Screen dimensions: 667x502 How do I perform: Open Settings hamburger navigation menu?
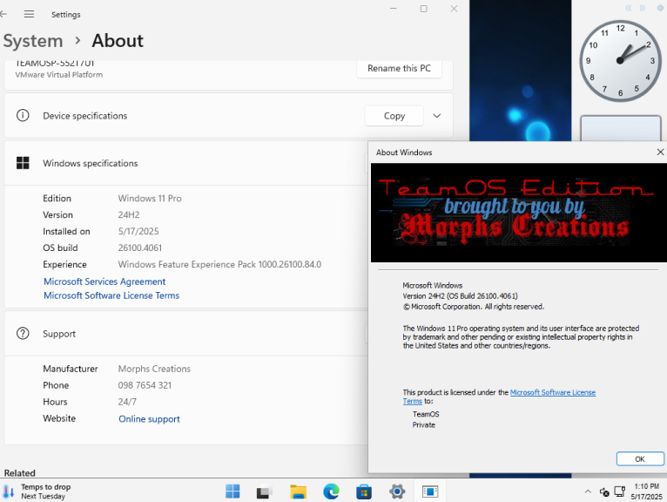[x=29, y=14]
